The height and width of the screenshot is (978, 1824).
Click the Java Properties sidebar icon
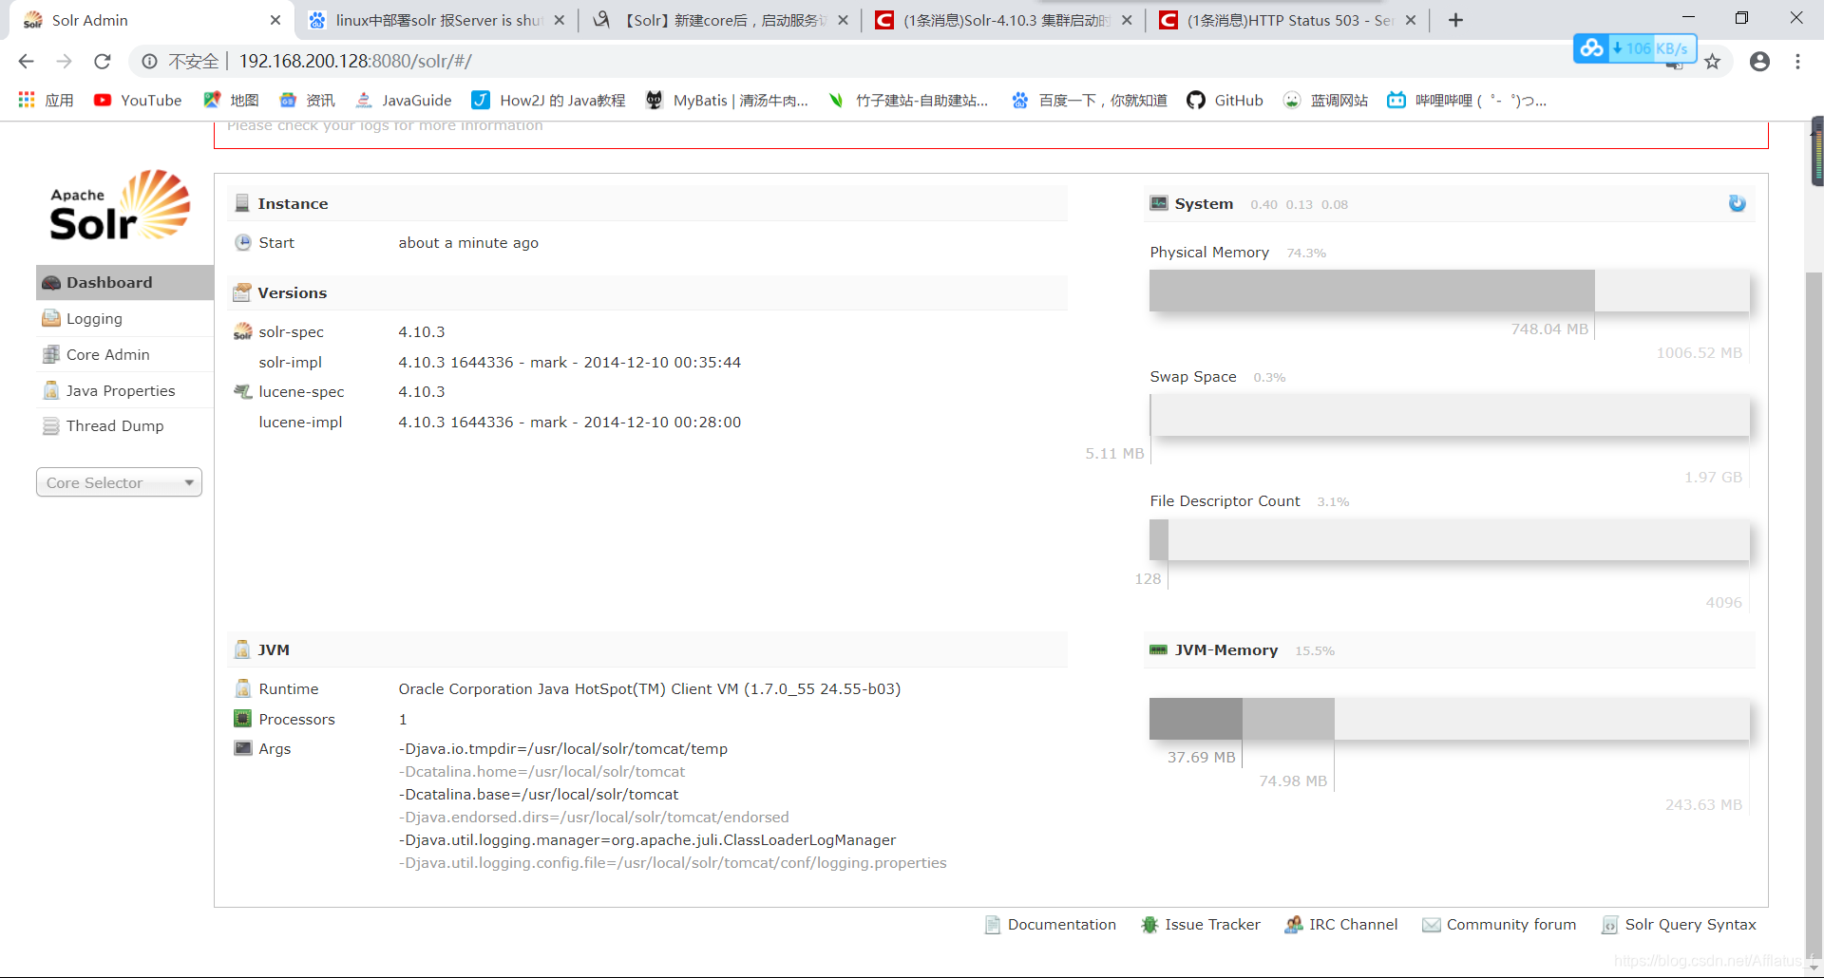[x=50, y=390]
